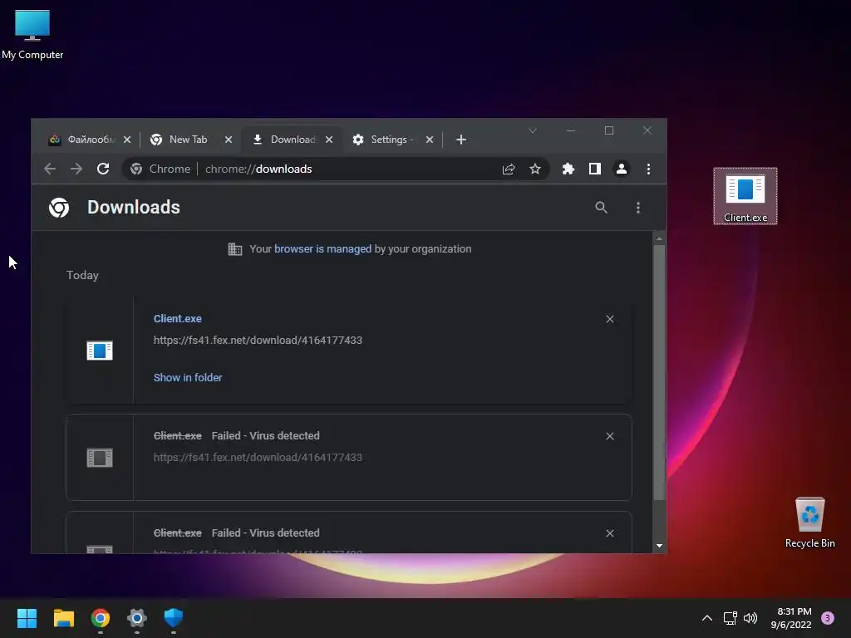Click the network tray icon
This screenshot has width=851, height=638.
(730, 618)
